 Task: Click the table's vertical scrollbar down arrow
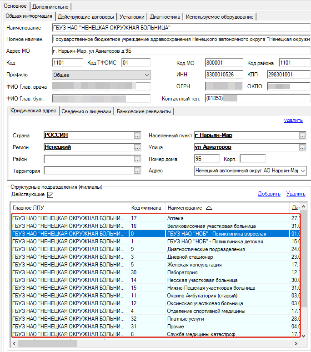(304, 336)
